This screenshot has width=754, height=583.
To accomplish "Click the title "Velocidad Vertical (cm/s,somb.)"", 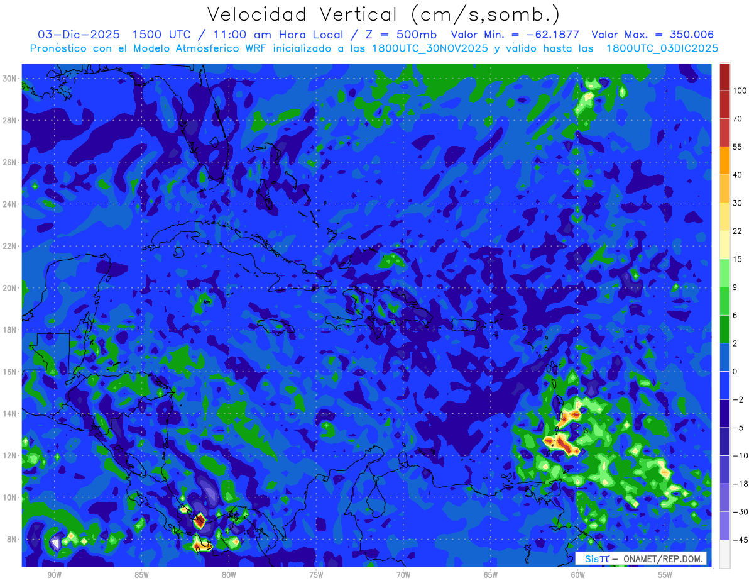I will pyautogui.click(x=383, y=14).
